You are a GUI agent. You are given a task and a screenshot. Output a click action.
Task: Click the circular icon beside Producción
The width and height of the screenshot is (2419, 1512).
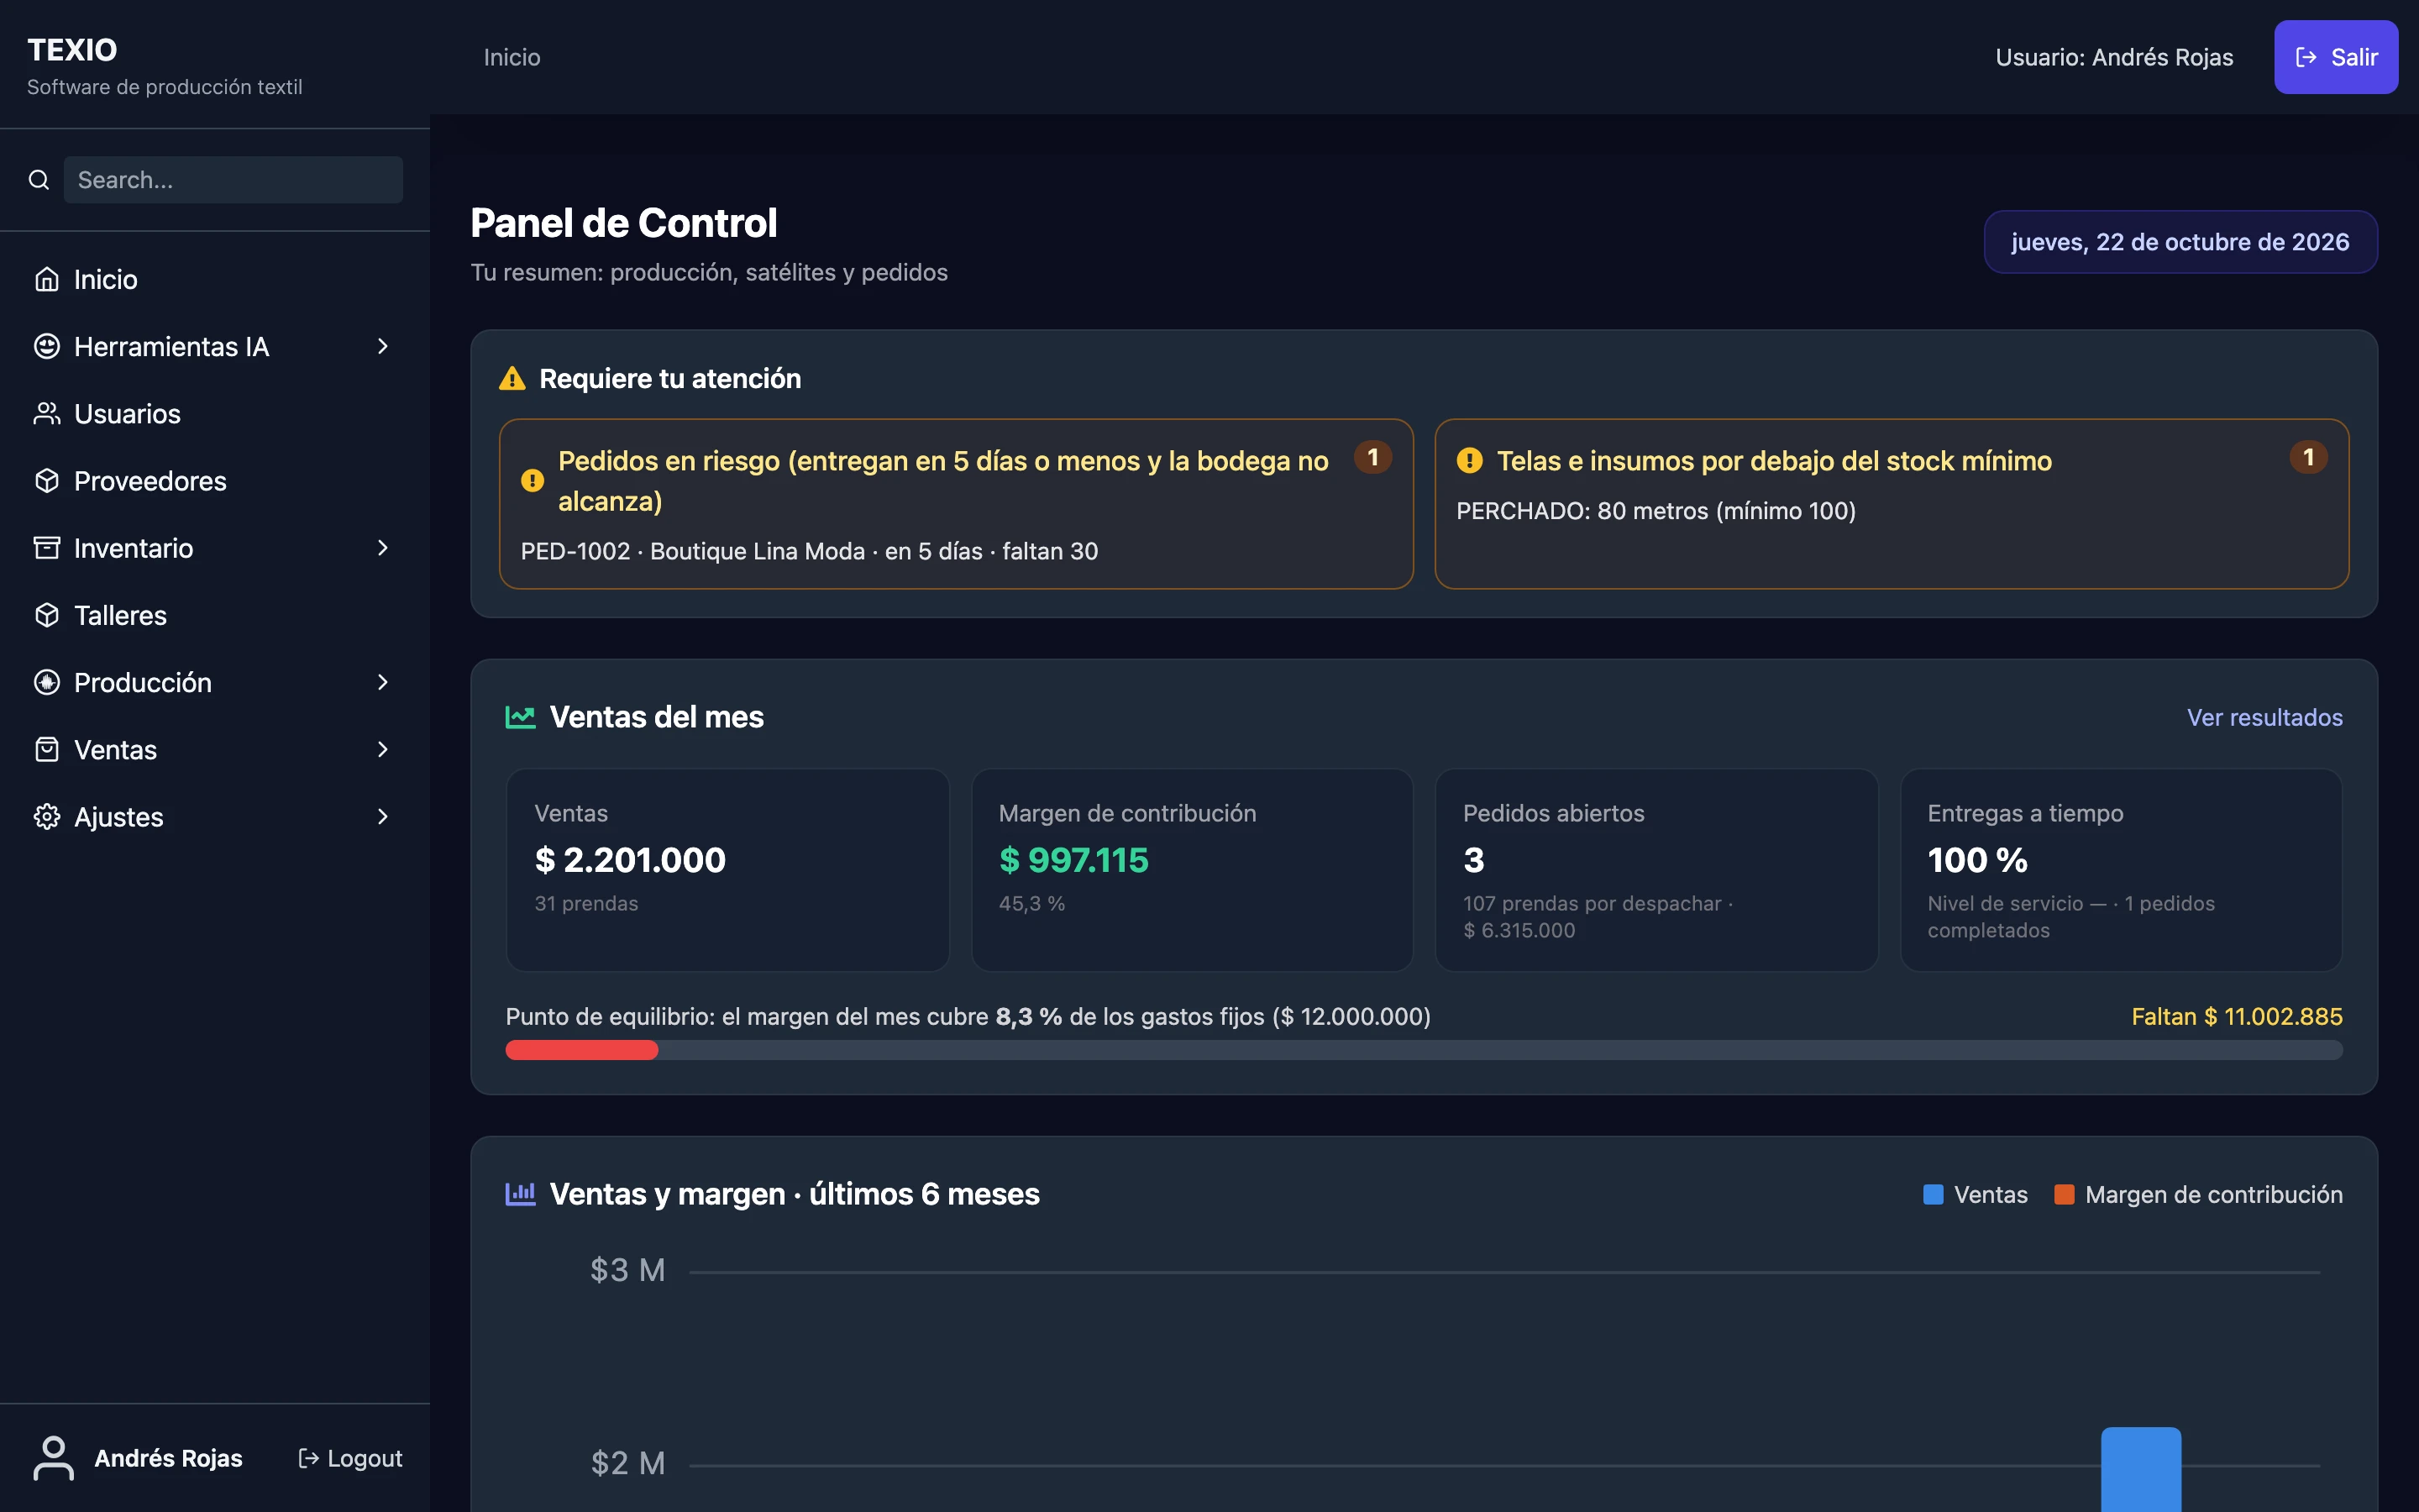(47, 682)
